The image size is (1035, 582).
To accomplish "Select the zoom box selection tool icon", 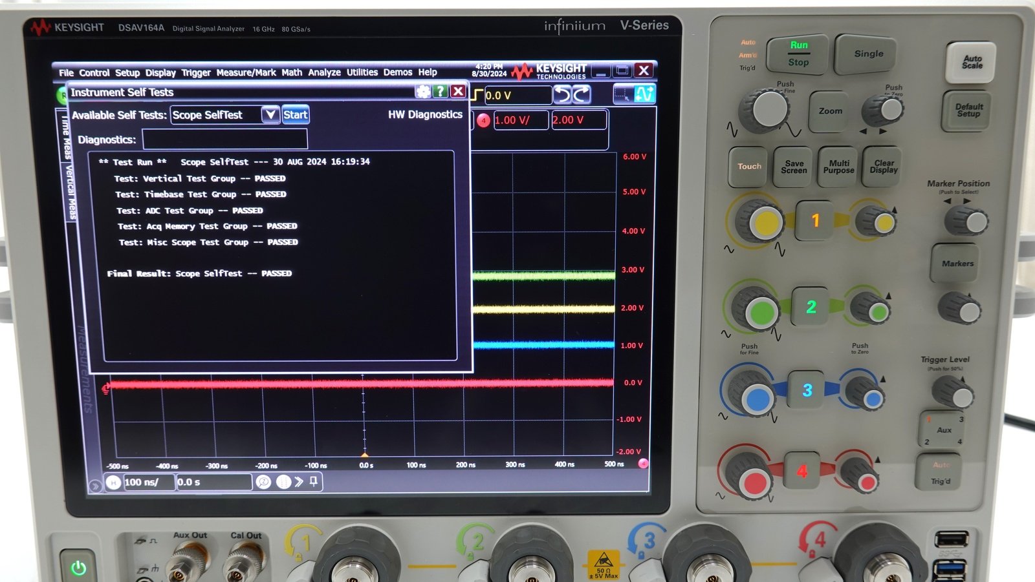I will 623,95.
